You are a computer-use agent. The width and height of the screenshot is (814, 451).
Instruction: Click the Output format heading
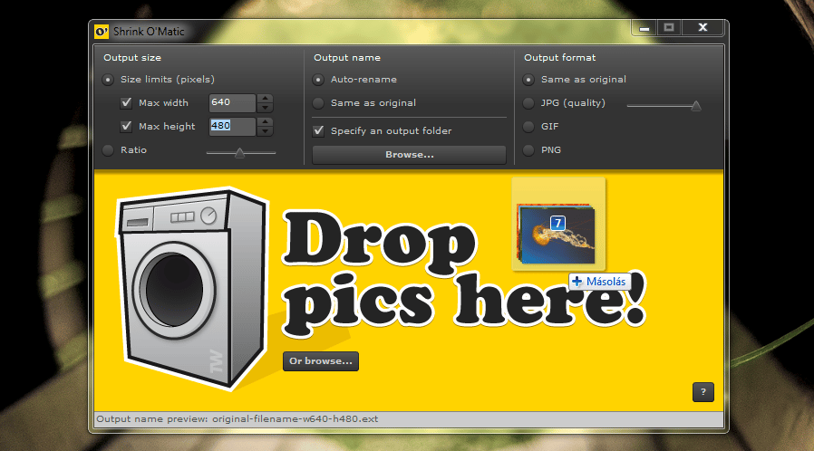pos(559,58)
